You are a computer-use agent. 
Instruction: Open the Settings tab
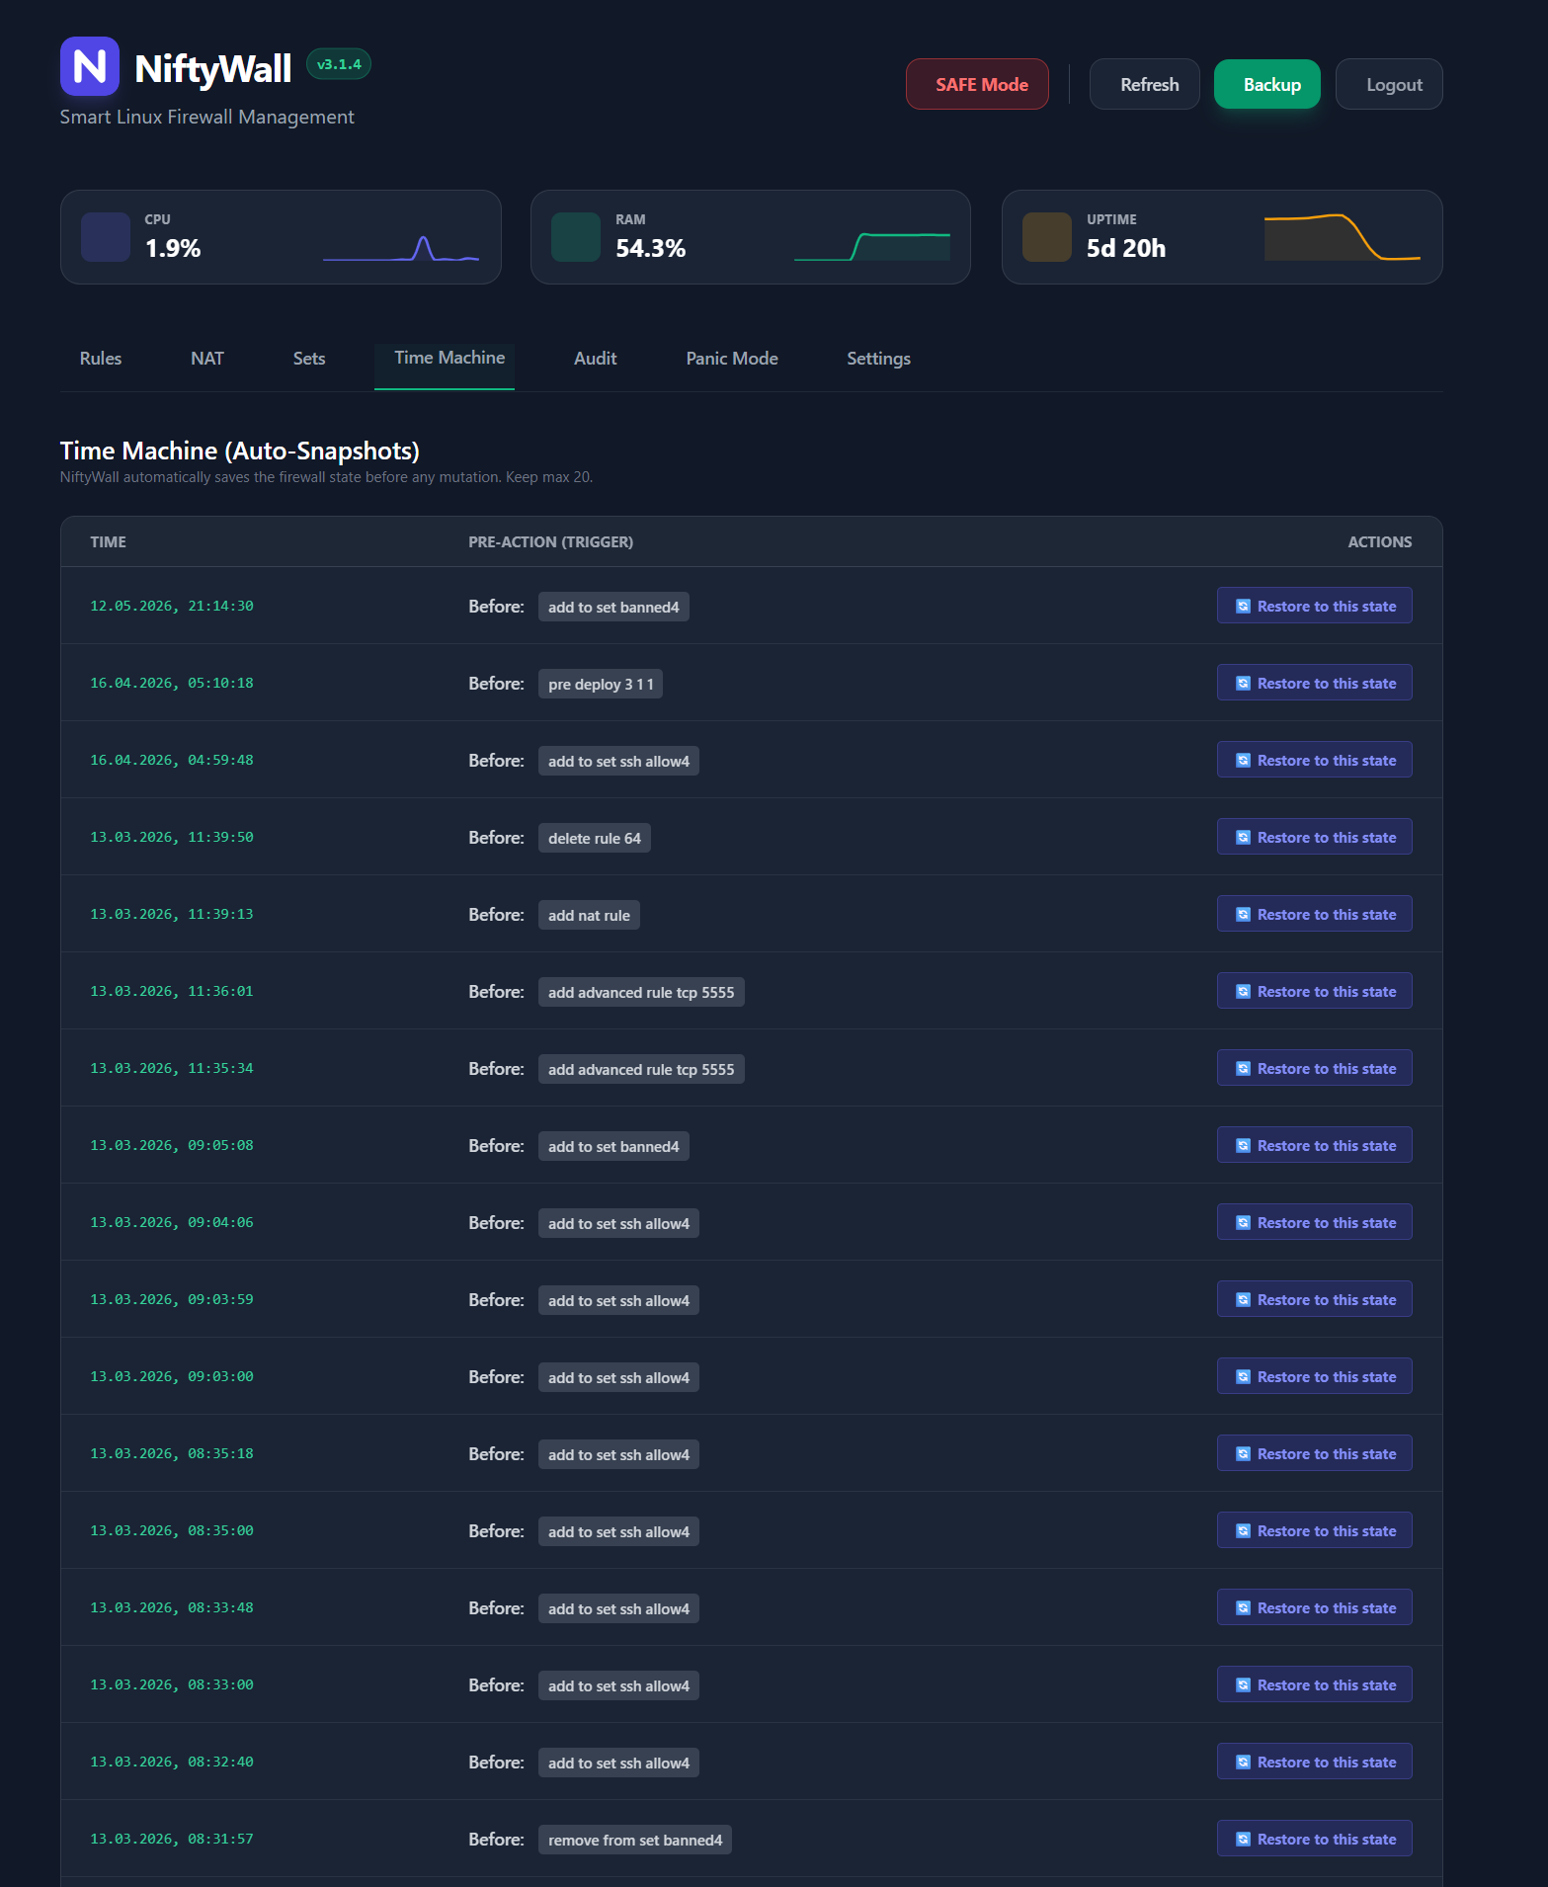coord(878,359)
